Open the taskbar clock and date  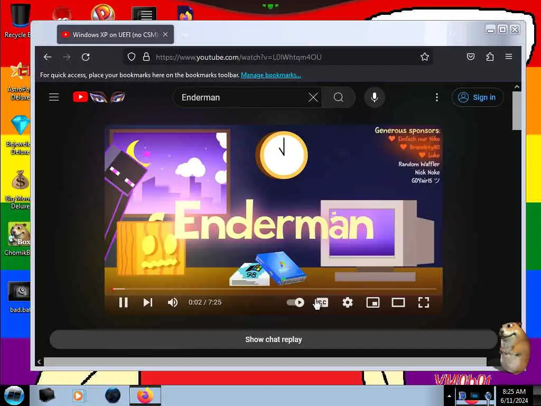point(514,396)
